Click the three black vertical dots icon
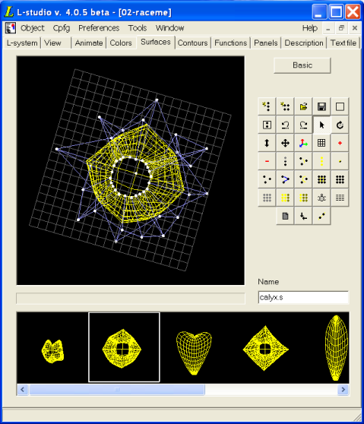 [285, 161]
